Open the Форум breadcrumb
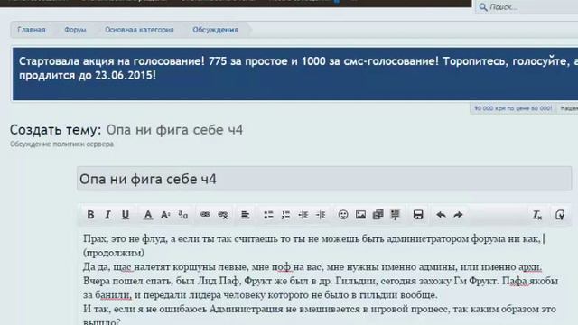Viewport: 578px width, 325px height. [x=75, y=30]
